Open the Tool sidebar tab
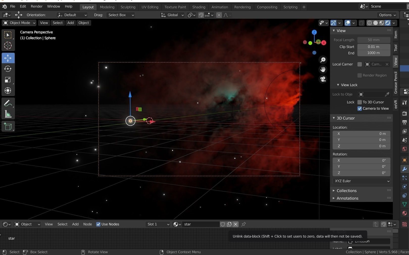409x255 pixels. click(x=396, y=48)
